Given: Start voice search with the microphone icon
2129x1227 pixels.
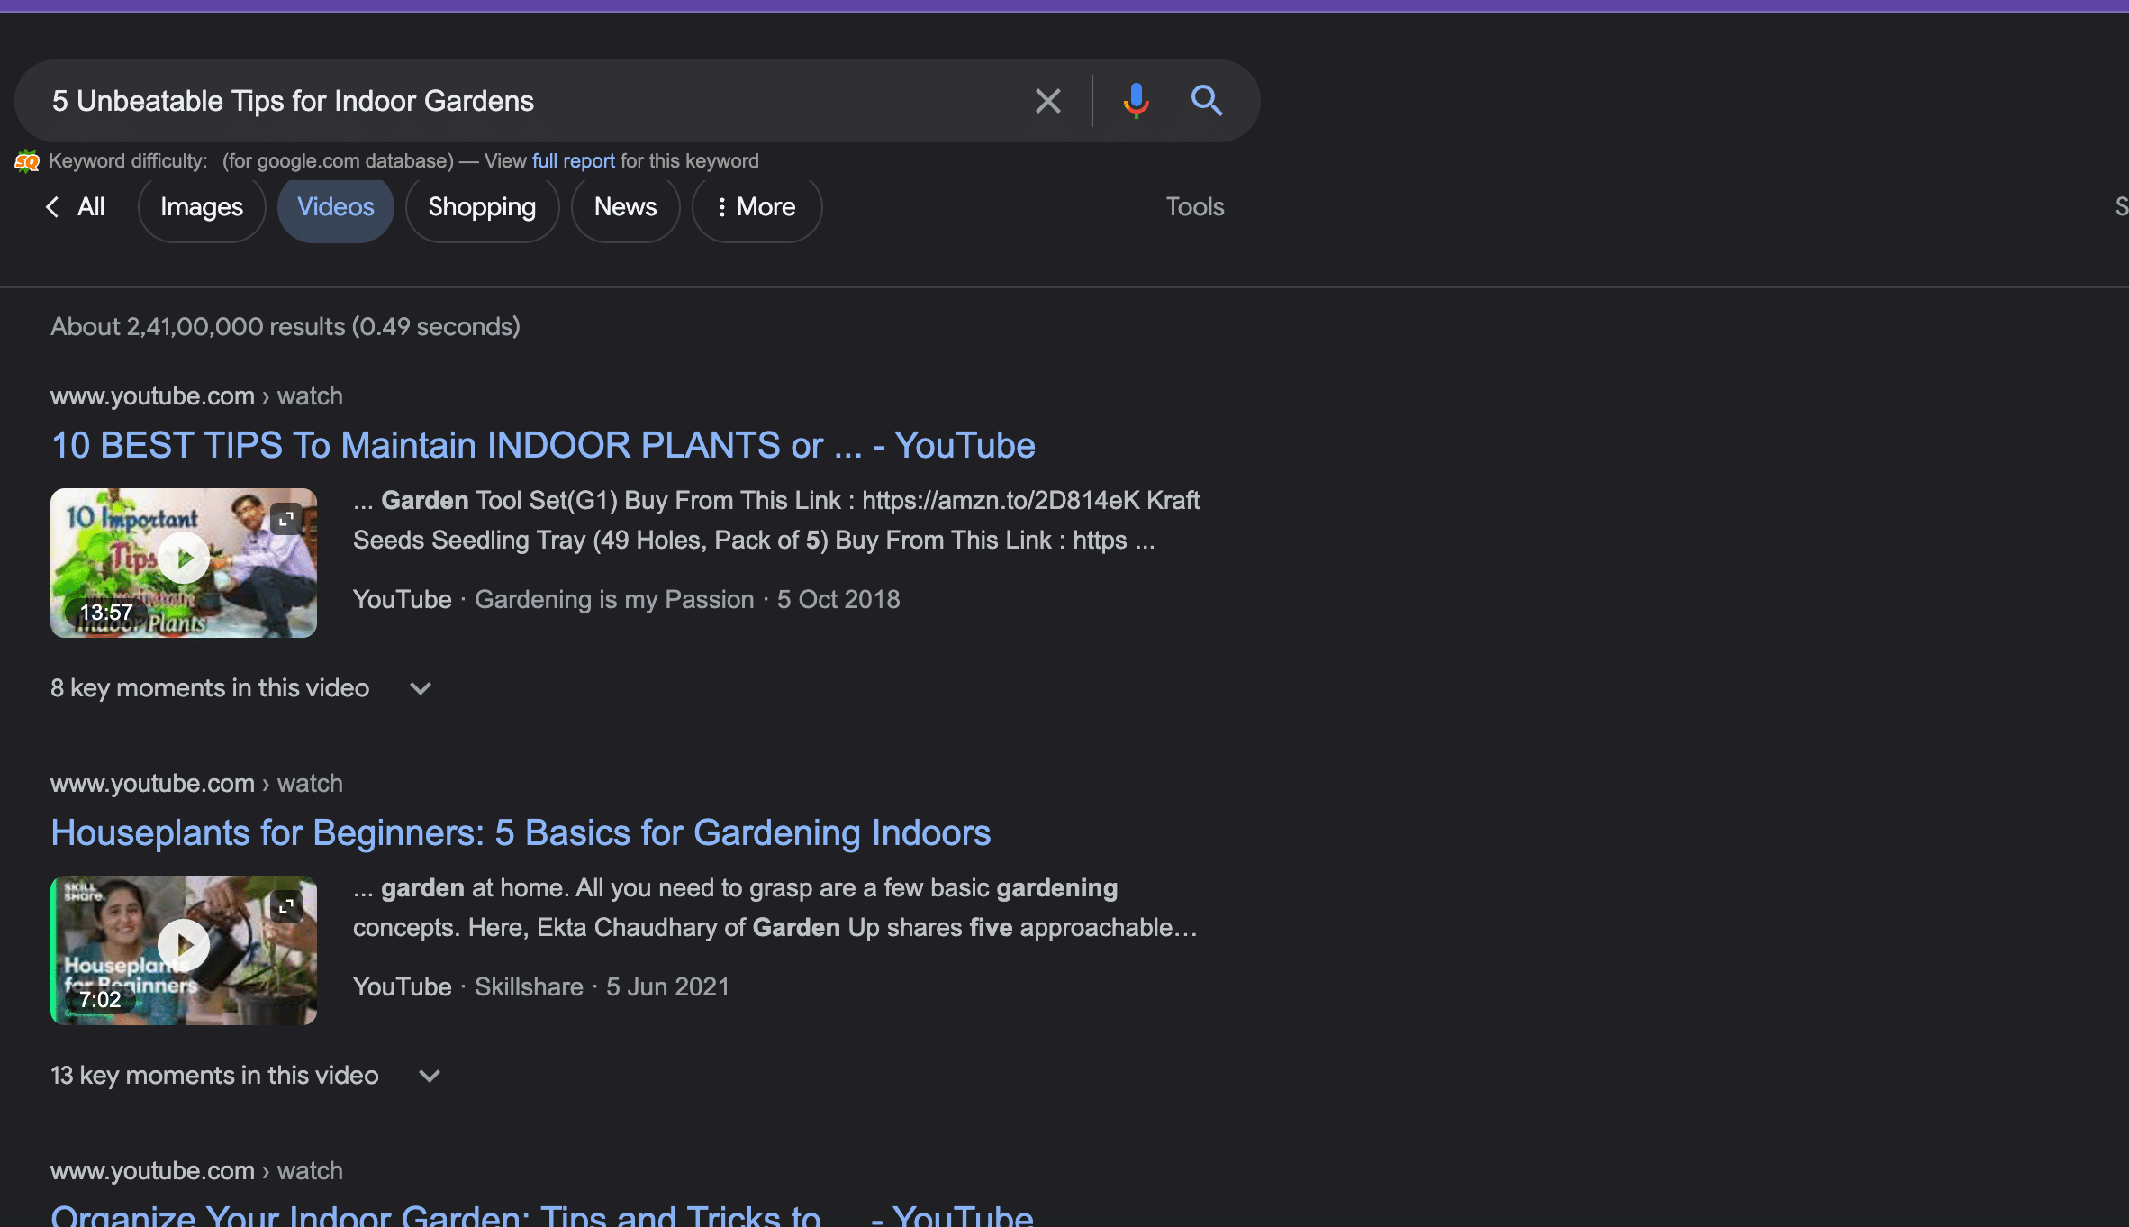Looking at the screenshot, I should pyautogui.click(x=1136, y=101).
